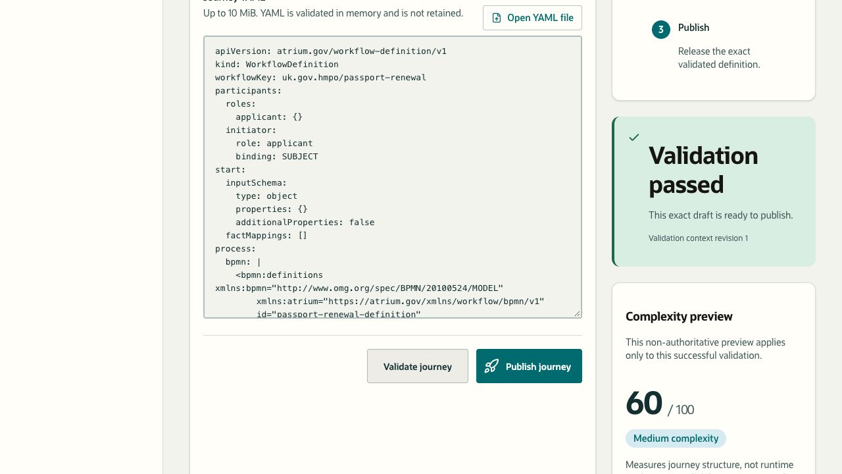
Task: Click 'Validation context revision 1' text
Action: 698,238
